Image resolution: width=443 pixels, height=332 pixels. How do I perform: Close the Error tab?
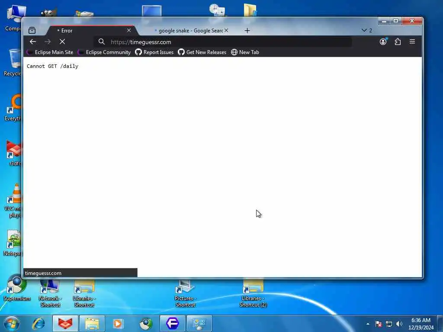pyautogui.click(x=129, y=30)
